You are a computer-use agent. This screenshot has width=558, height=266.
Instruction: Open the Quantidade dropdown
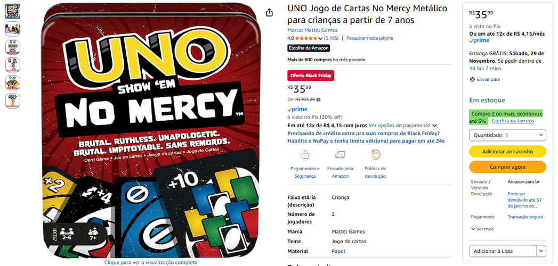507,135
